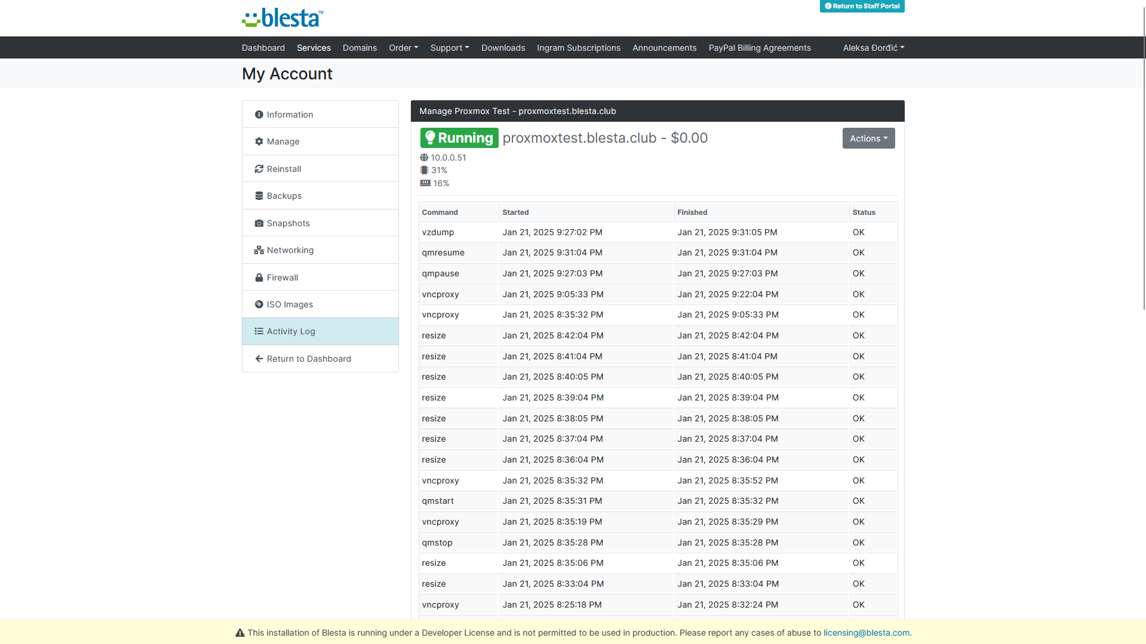Click finish time Jan 21, 2025 9:31:05 PM
The height and width of the screenshot is (644, 1146).
[727, 232]
